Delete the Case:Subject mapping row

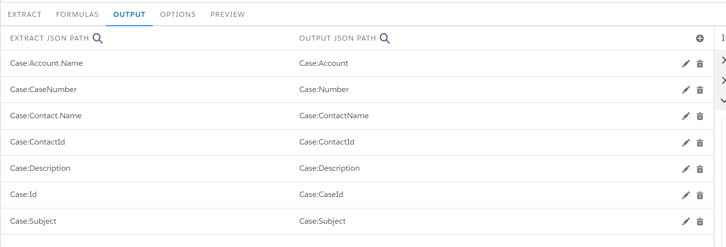700,221
